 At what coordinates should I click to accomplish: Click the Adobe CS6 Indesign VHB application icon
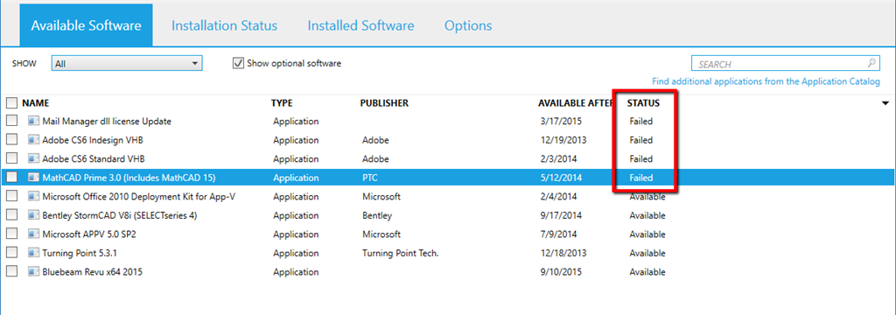[x=33, y=140]
